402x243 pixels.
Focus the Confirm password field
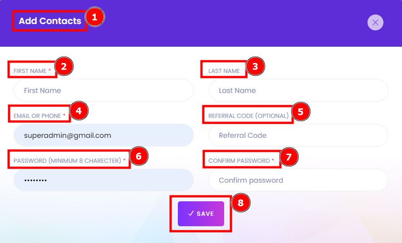pyautogui.click(x=299, y=180)
